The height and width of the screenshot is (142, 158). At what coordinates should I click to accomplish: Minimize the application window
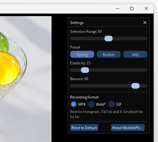pos(118,9)
